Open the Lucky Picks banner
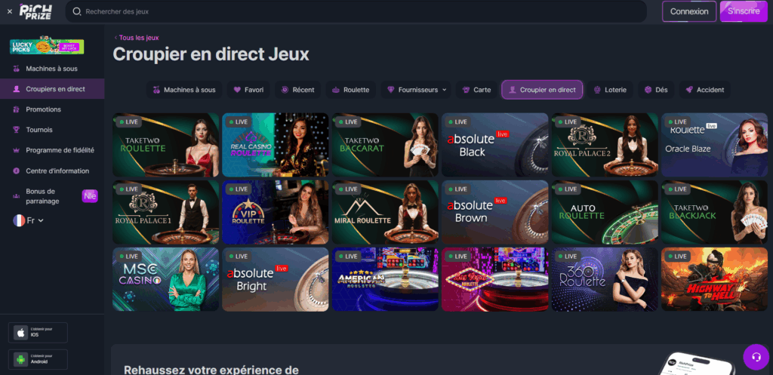This screenshot has height=375, width=773. 47,46
